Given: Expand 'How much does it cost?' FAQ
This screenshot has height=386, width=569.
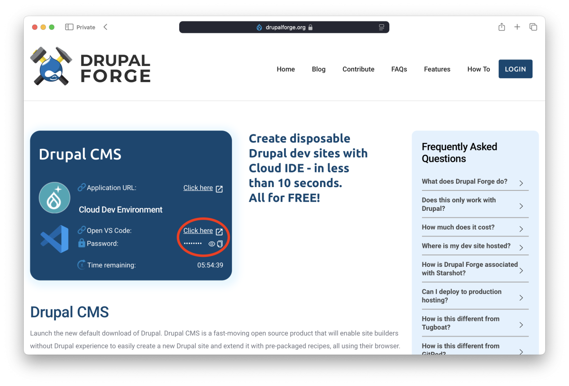Looking at the screenshot, I should click(475, 228).
